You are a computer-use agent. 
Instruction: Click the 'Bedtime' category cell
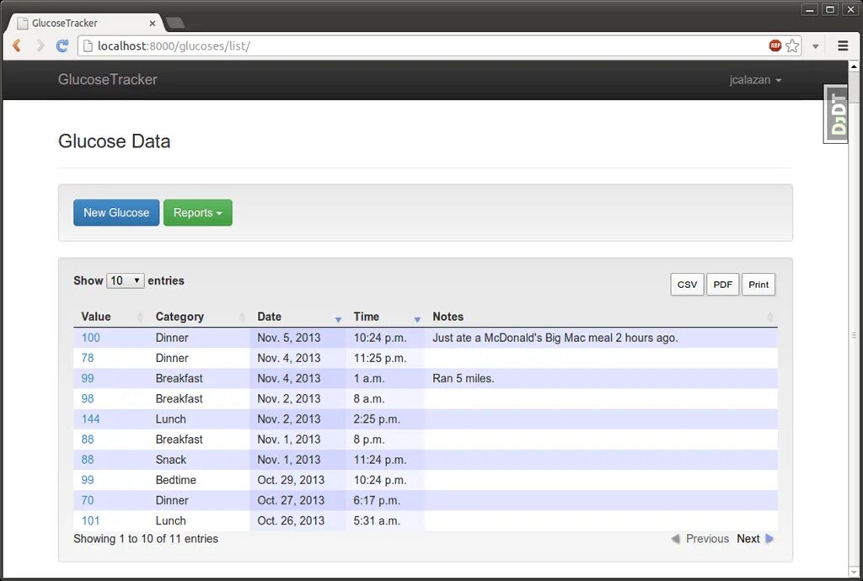click(199, 480)
